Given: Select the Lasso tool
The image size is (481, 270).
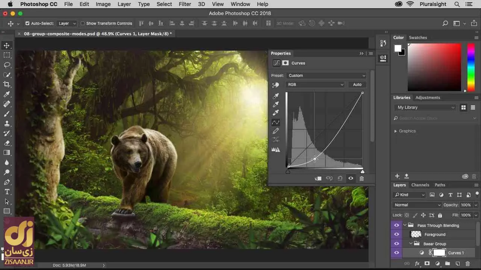Looking at the screenshot, I should point(7,65).
